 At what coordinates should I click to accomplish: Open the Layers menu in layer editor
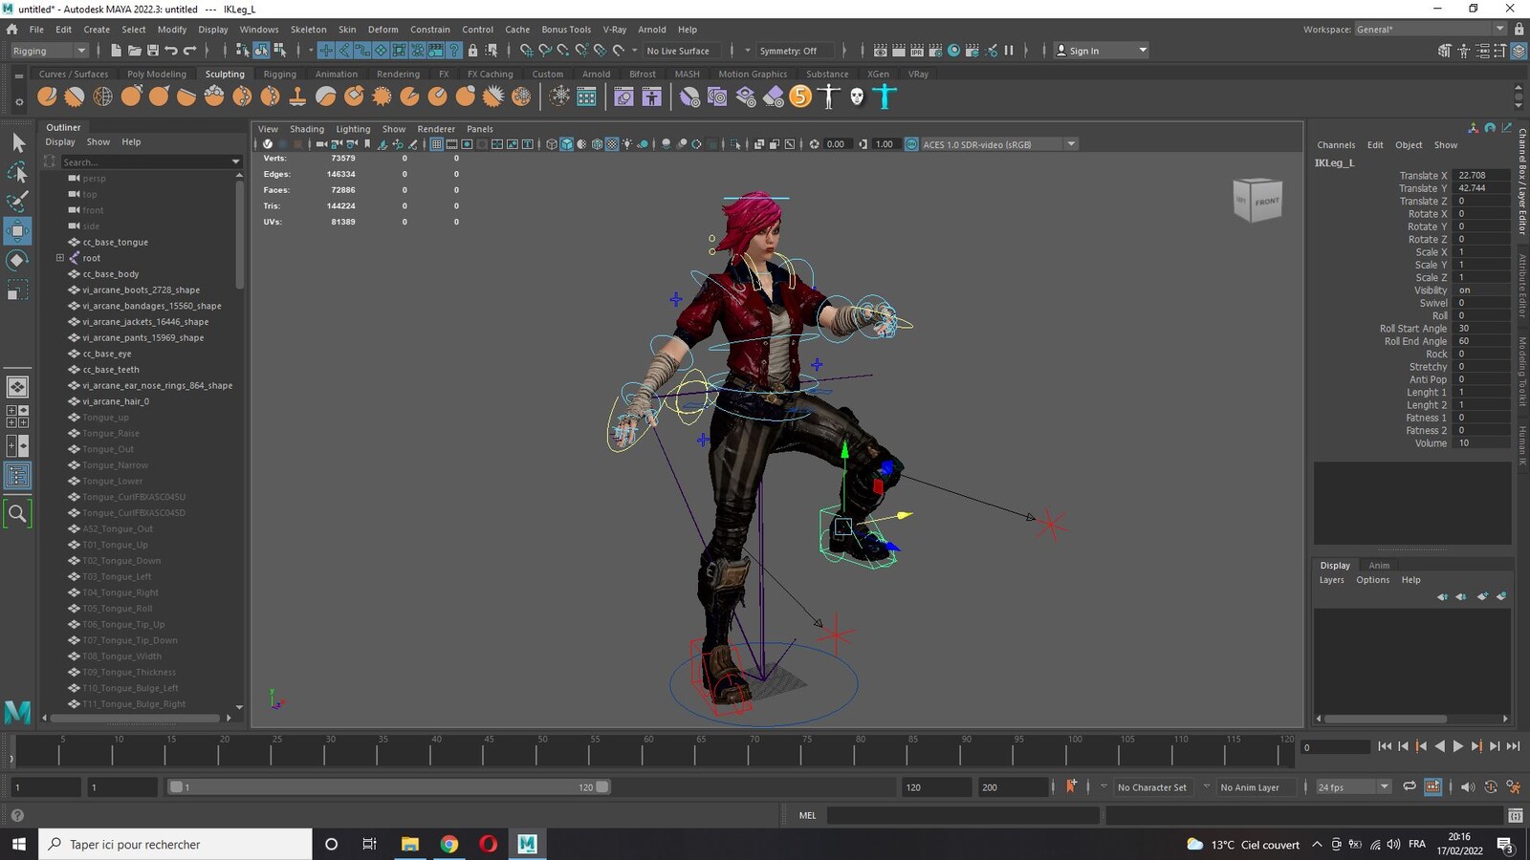pyautogui.click(x=1332, y=580)
